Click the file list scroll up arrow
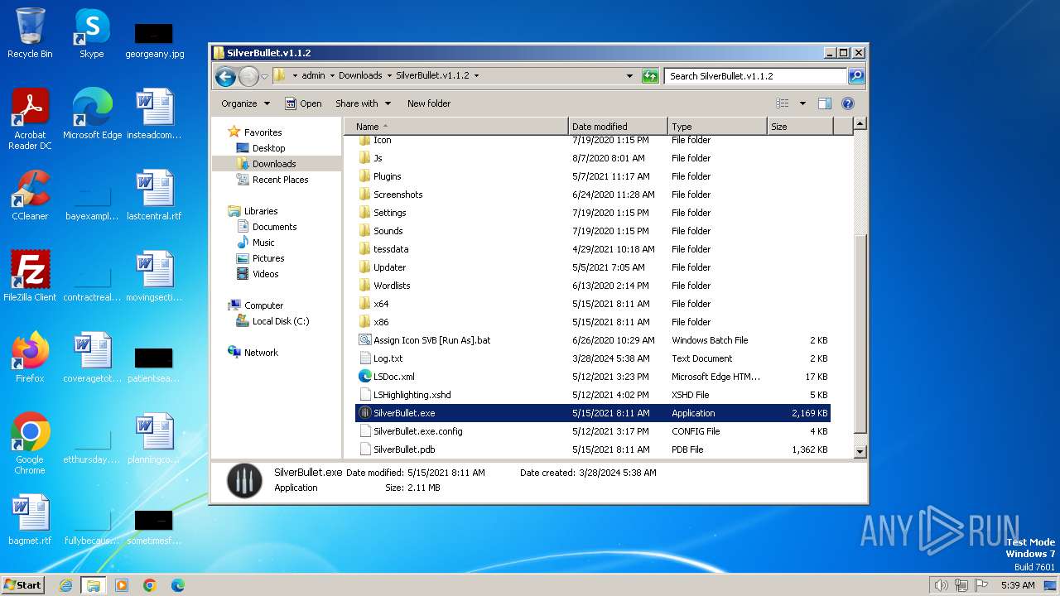Viewport: 1060px width, 596px height. pos(860,124)
